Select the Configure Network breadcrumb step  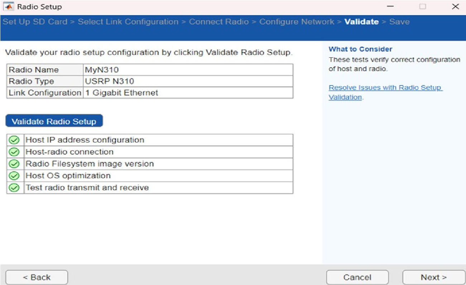(297, 22)
